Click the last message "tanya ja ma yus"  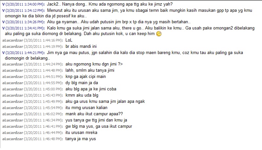(81, 139)
